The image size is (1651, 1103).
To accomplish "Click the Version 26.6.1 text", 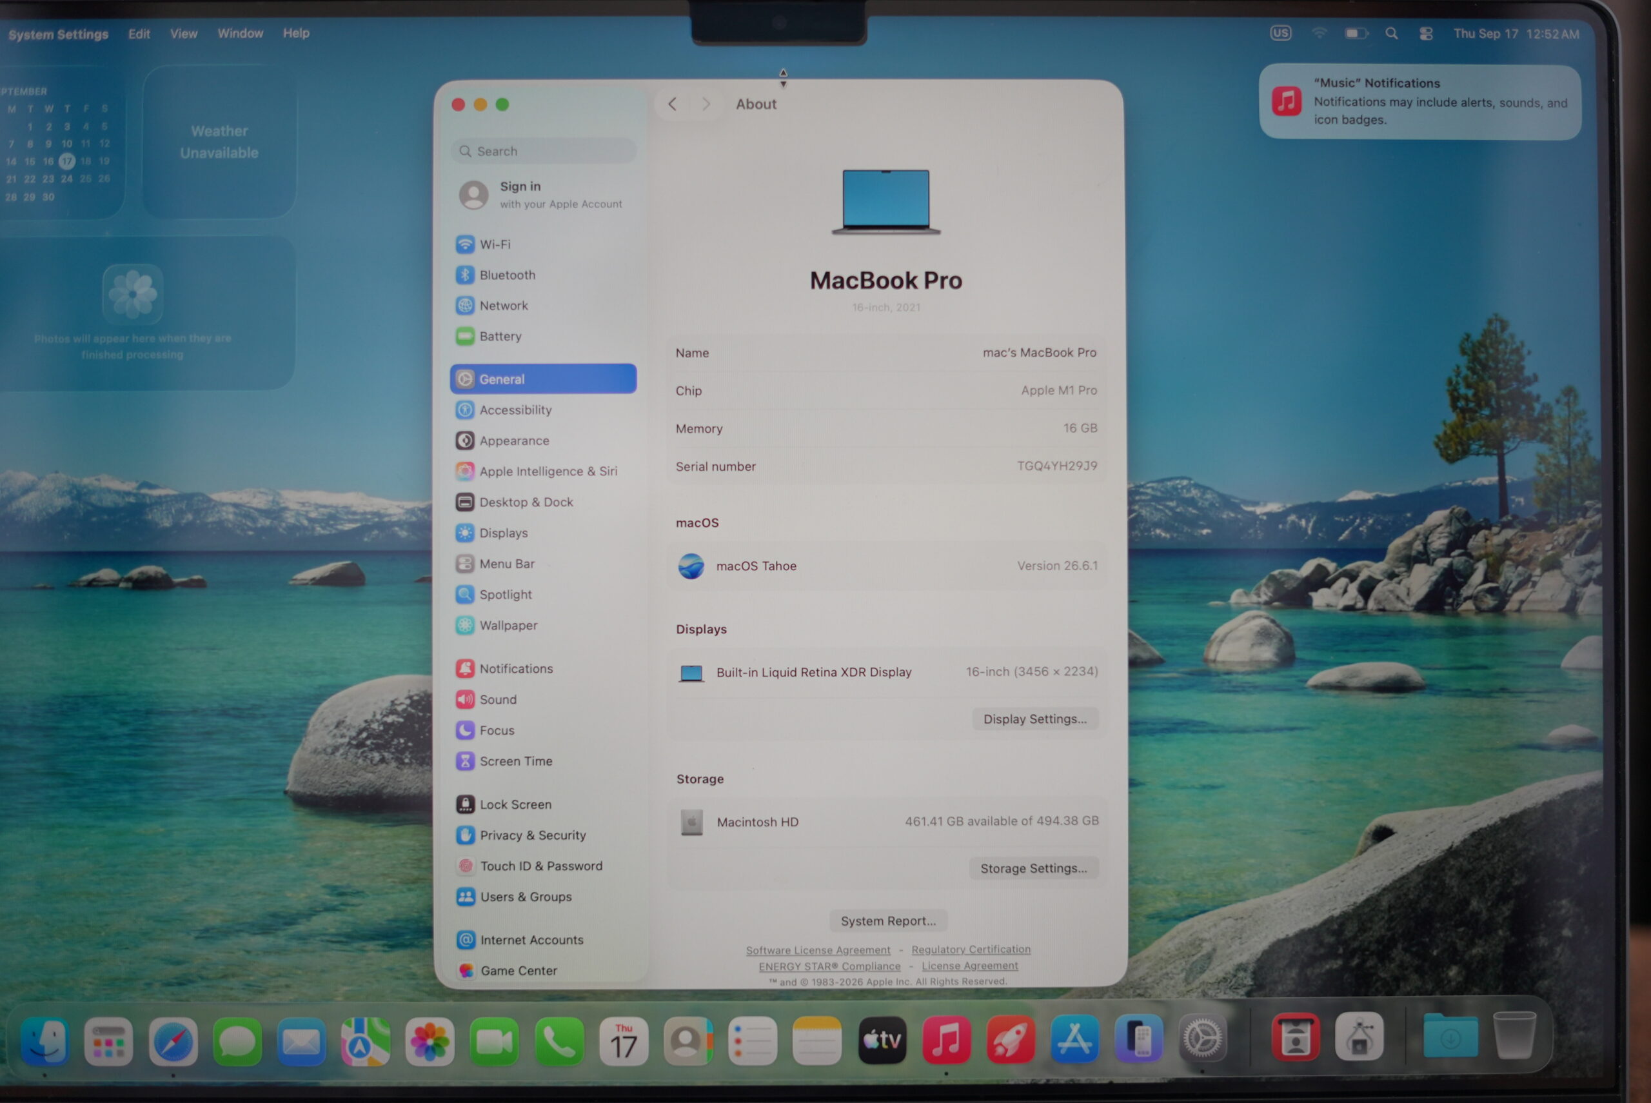I will [x=1057, y=566].
